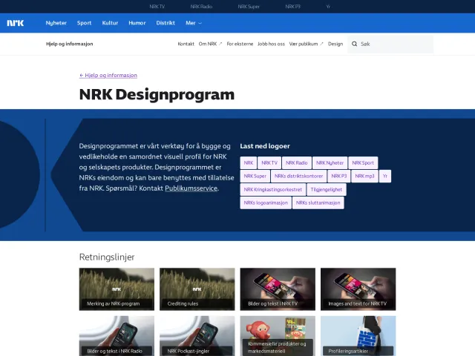Open Bilder og tekst i NRK Radio card

click(117, 336)
